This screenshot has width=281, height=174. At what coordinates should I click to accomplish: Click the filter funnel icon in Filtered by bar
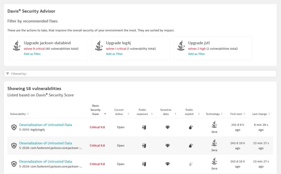click(8, 74)
